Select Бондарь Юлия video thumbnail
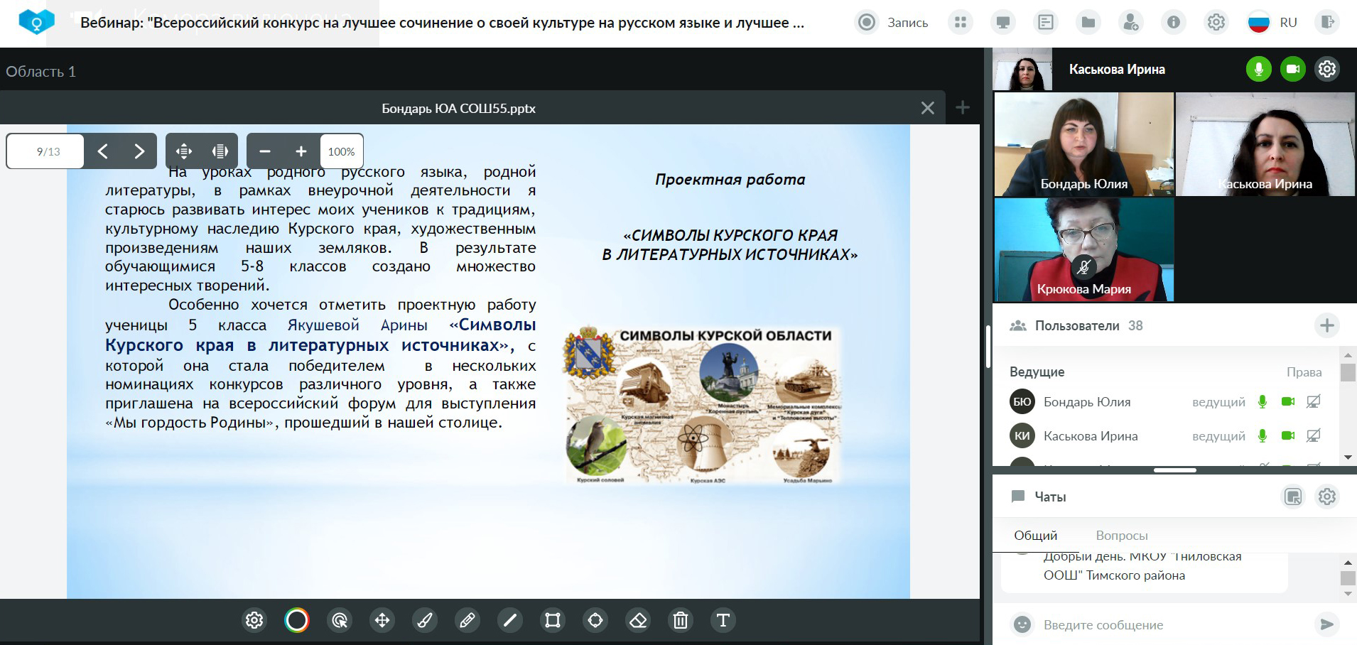This screenshot has width=1357, height=645. tap(1083, 144)
